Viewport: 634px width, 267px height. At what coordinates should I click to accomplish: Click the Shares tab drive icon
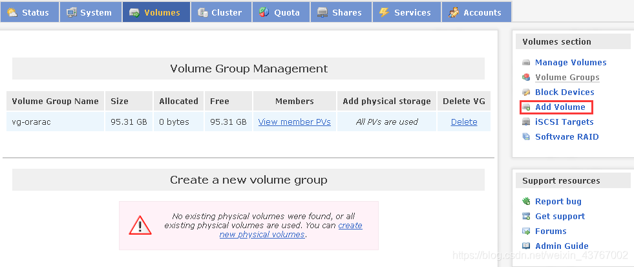(x=322, y=12)
